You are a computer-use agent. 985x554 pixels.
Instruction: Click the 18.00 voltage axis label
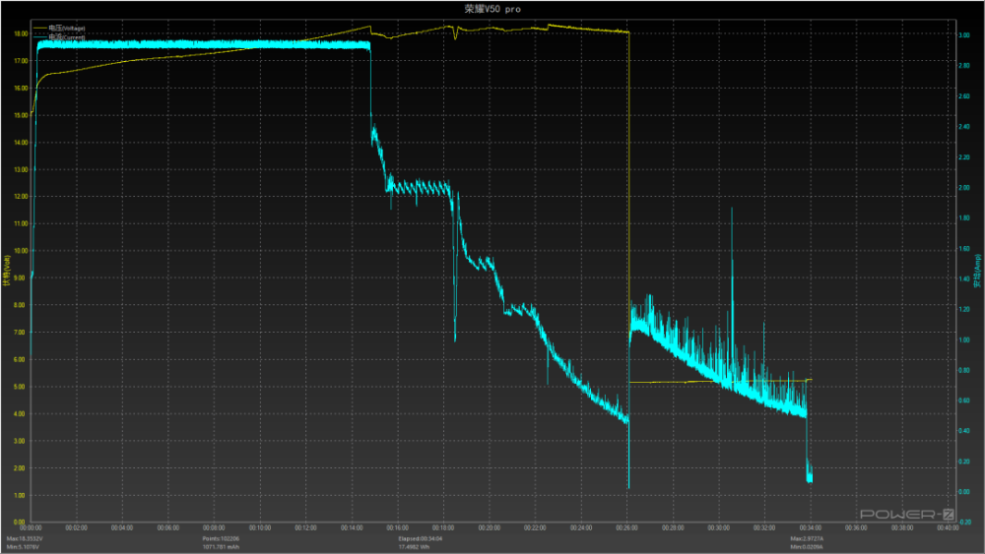coord(21,33)
